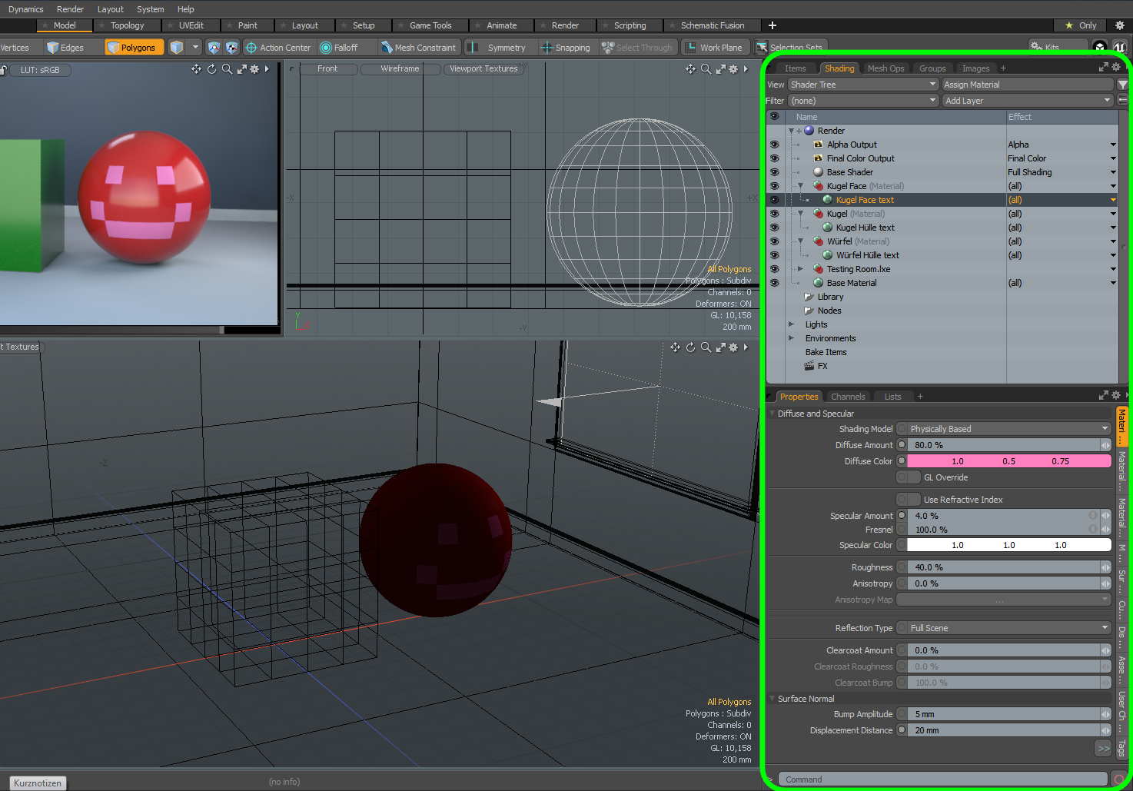Click the FX clapperboard icon
1133x791 pixels.
point(809,366)
